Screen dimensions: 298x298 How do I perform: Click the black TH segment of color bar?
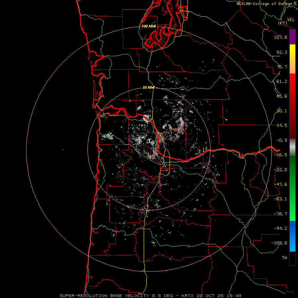click(x=292, y=258)
